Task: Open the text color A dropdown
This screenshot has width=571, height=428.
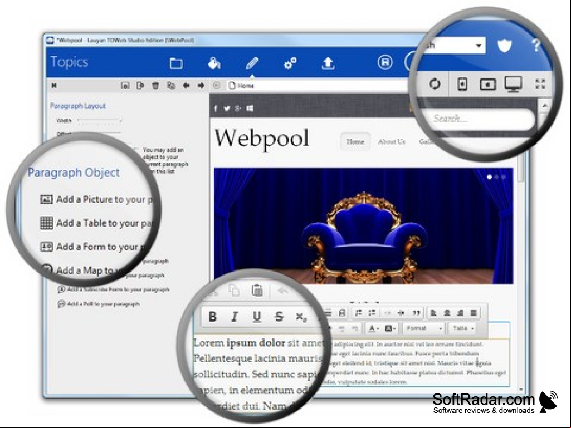Action: 373,328
